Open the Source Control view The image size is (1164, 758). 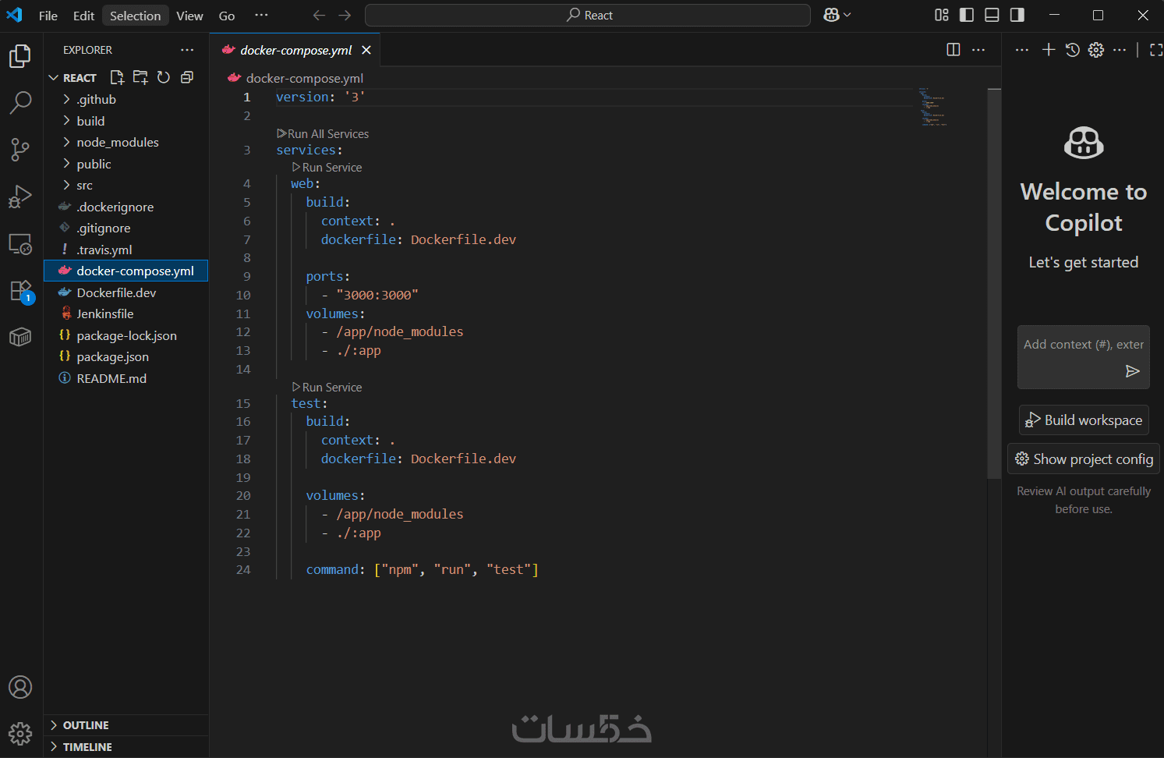click(20, 149)
